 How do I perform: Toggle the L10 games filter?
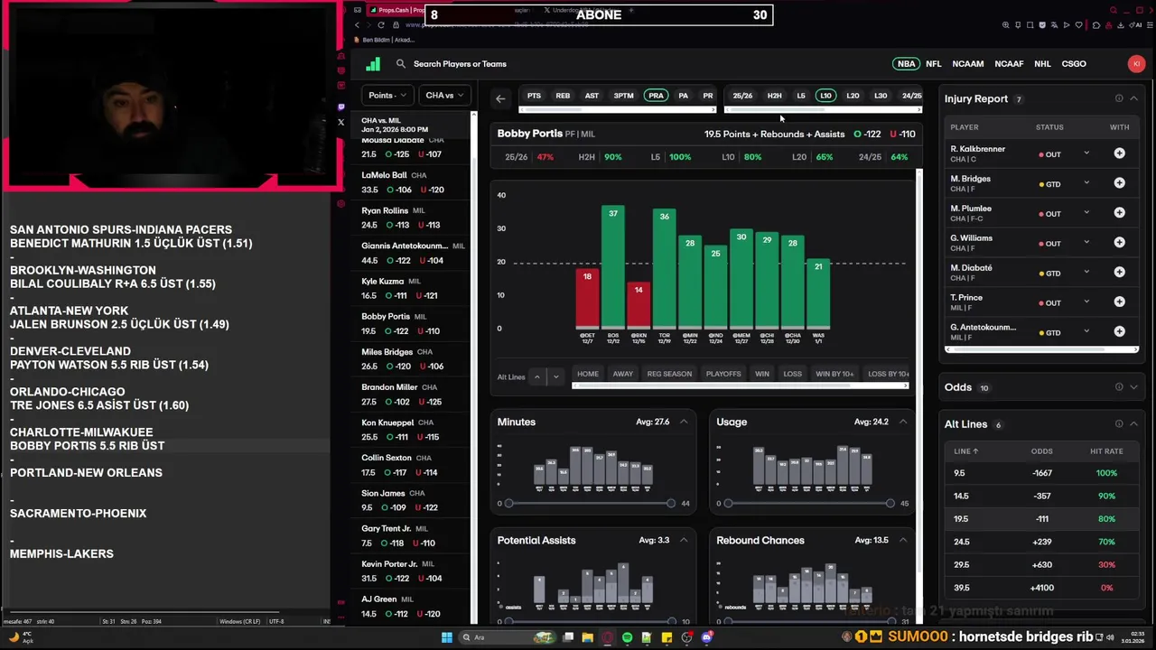pos(825,96)
